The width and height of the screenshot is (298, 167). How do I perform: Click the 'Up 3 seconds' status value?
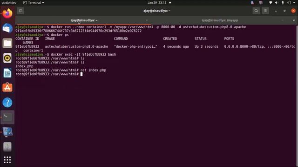[206, 46]
